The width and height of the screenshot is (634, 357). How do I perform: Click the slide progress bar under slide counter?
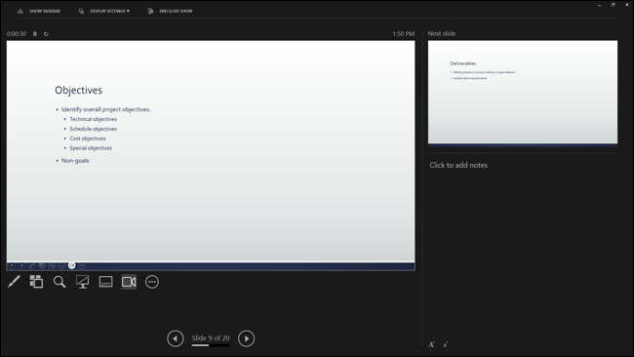point(211,345)
